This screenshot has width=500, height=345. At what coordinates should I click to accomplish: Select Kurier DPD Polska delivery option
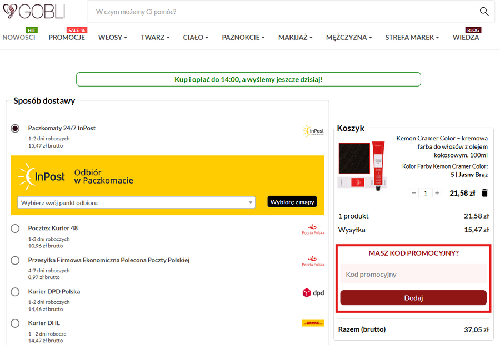click(x=16, y=292)
